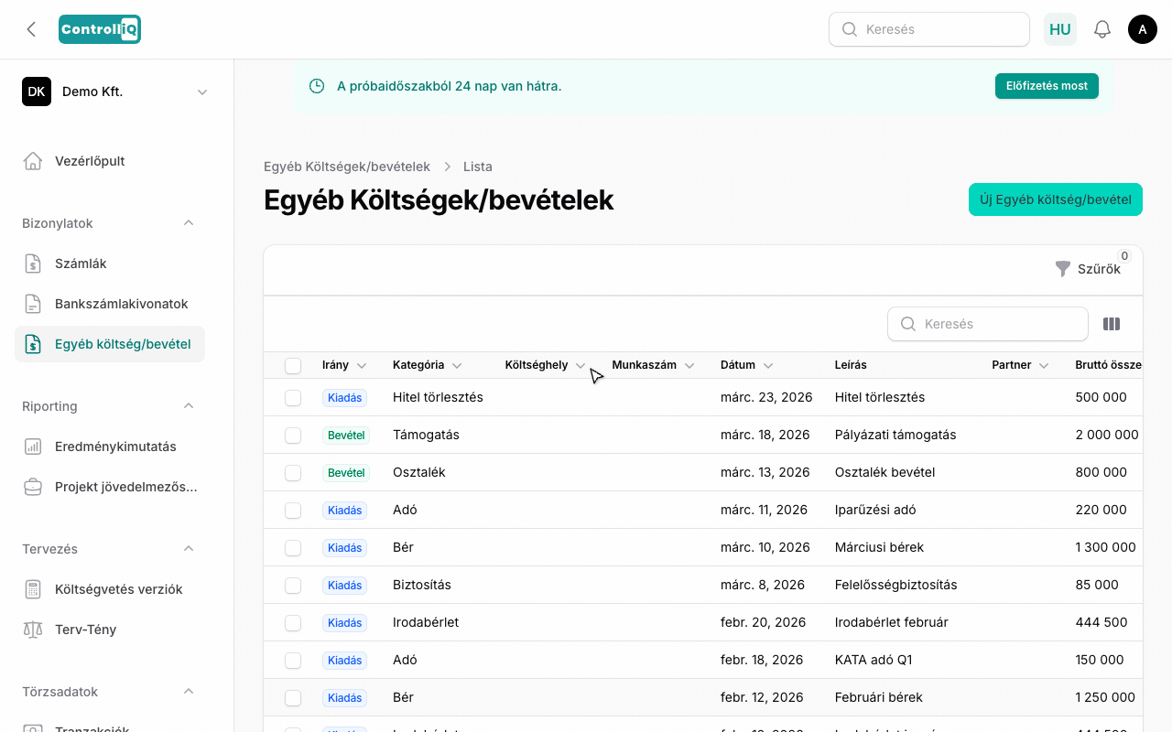Click the DK company avatar

(x=37, y=91)
